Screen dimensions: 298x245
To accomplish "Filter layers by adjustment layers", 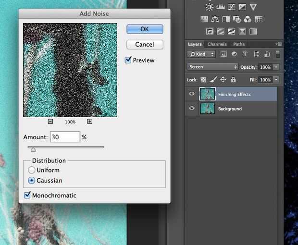I will pyautogui.click(x=234, y=54).
